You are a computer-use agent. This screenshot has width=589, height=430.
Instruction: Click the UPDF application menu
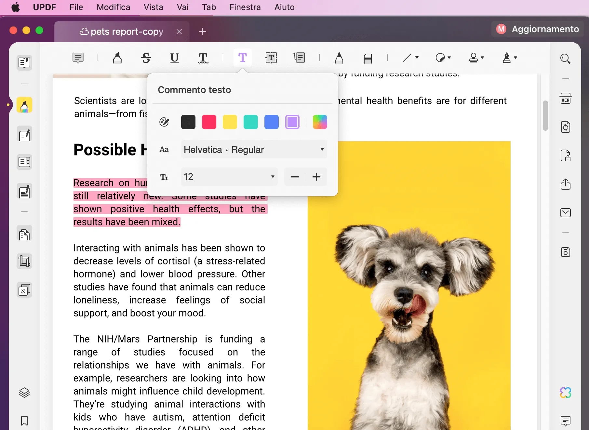click(x=45, y=7)
